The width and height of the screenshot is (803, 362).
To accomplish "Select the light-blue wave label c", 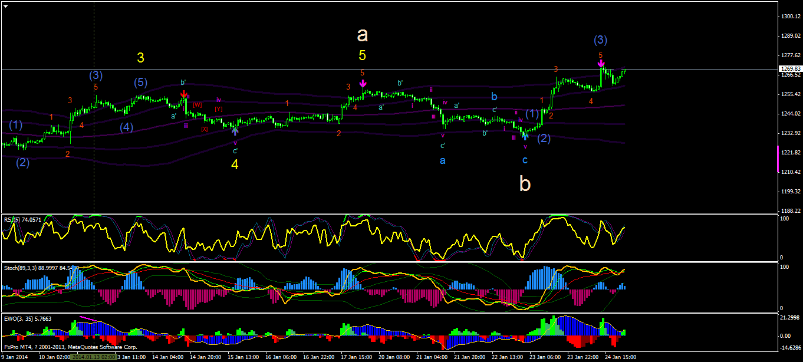I will point(525,160).
